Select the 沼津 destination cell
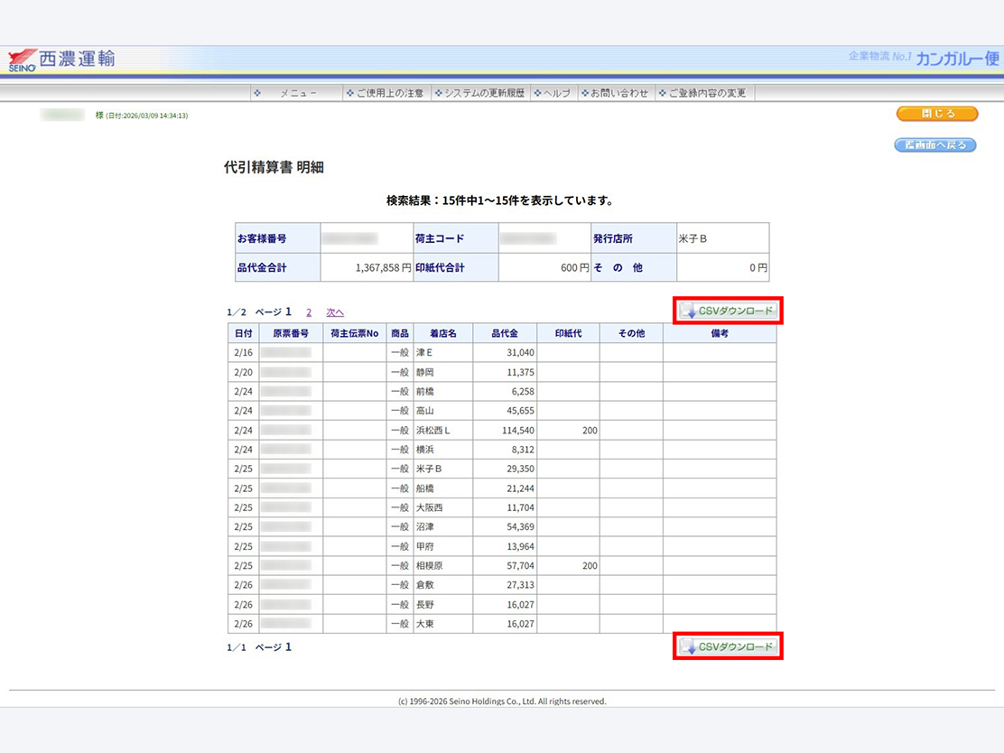 coord(443,527)
